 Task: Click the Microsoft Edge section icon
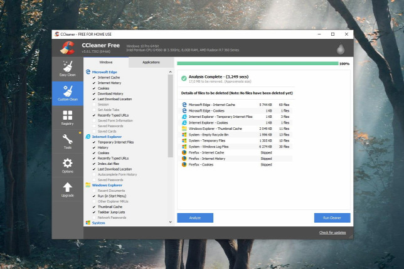88,72
